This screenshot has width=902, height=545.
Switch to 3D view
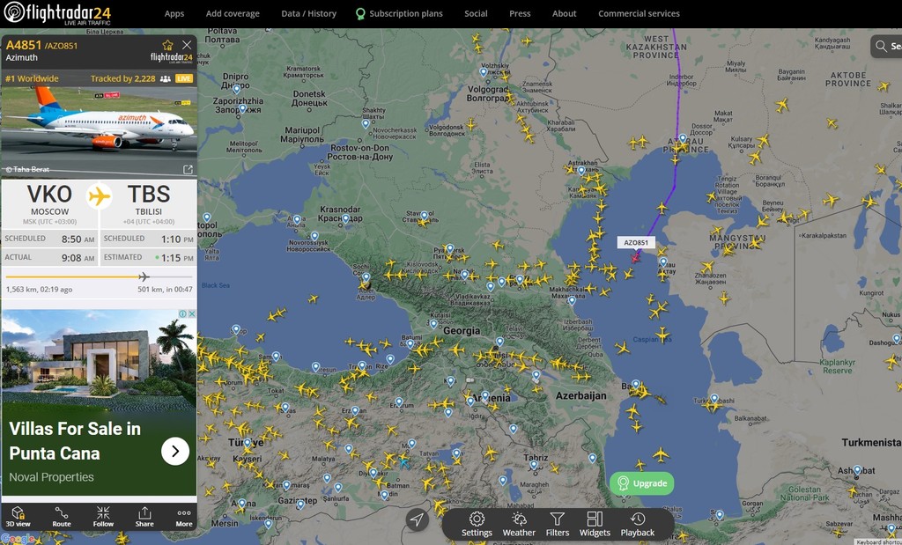tap(18, 517)
